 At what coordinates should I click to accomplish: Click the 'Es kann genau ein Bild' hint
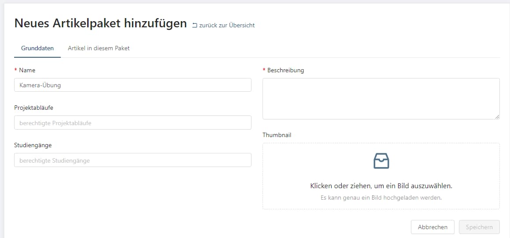(x=381, y=198)
